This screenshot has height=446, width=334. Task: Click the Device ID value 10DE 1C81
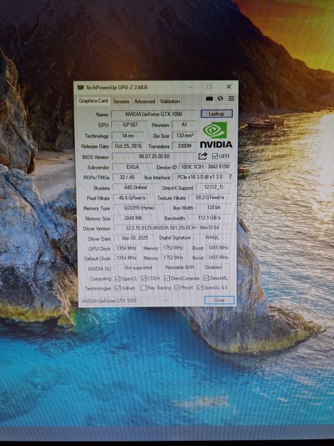205,166
